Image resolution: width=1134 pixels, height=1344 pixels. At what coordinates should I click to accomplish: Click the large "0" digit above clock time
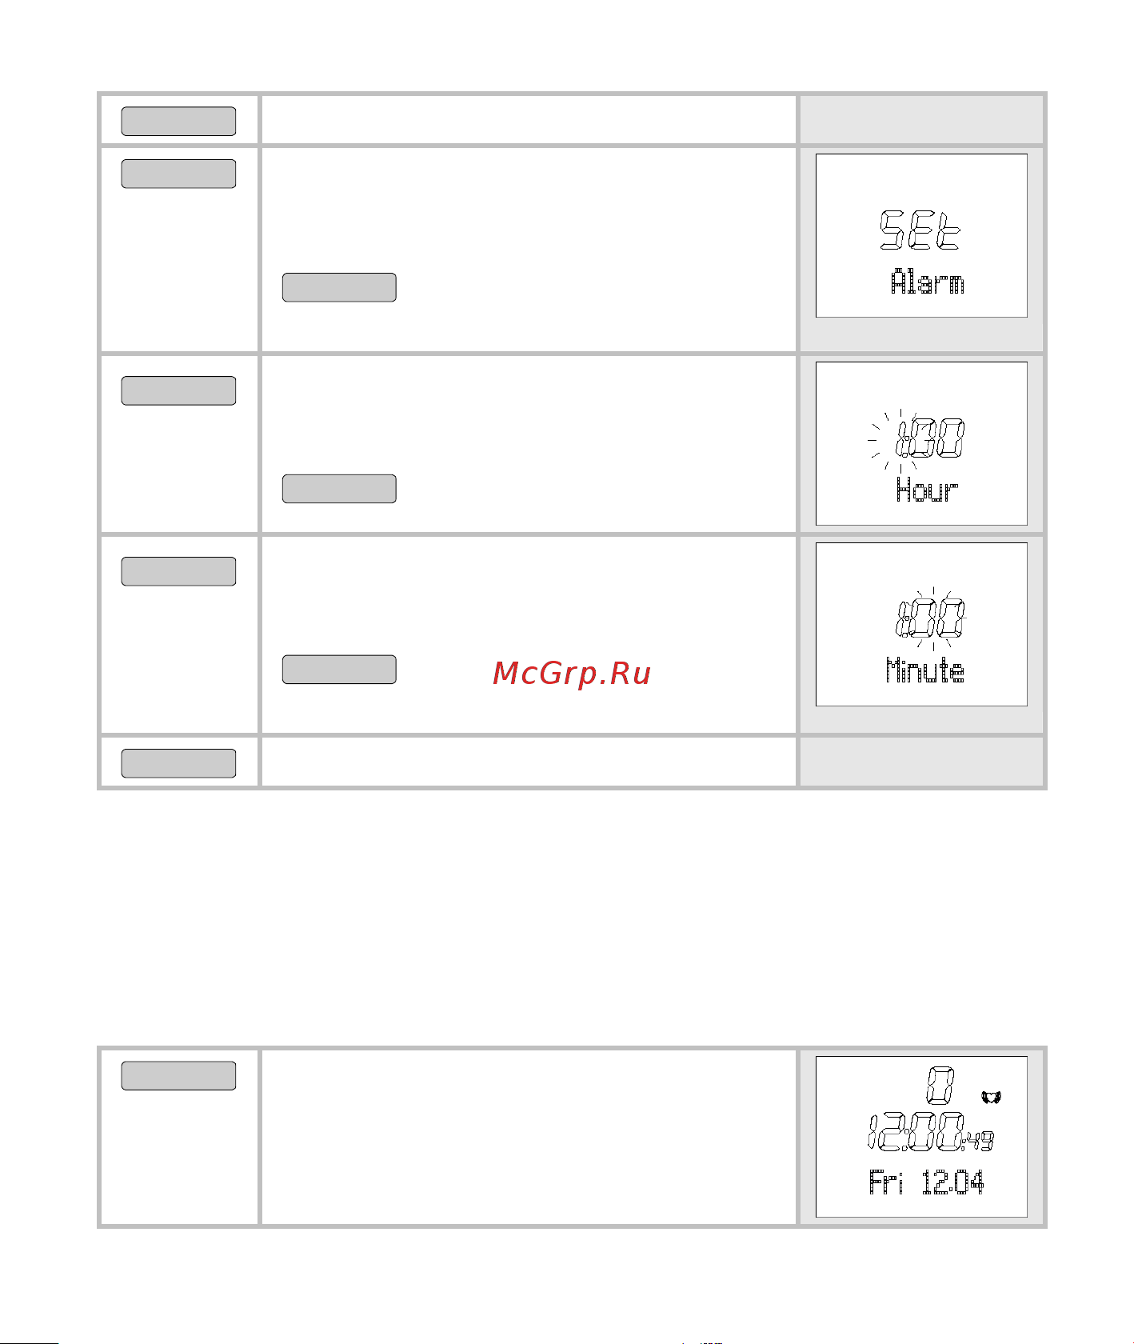coord(941,1086)
